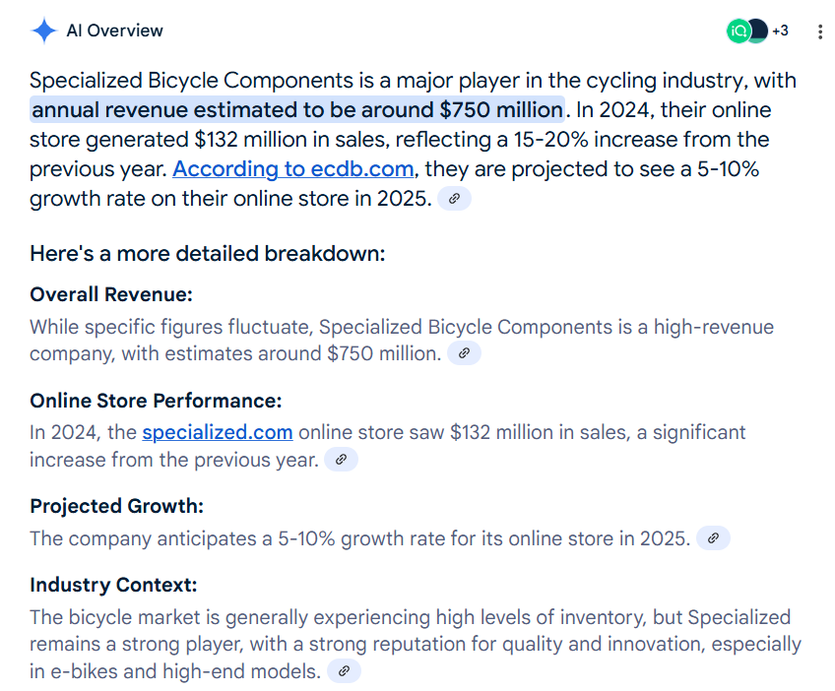Open source chip after 'increase from the previous year.'
The image size is (835, 691).
pyautogui.click(x=342, y=460)
